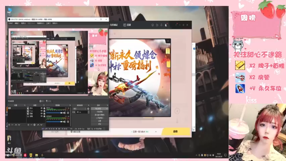
Task: Click the avatar icon in the launcher title bar
Action: pos(166,25)
